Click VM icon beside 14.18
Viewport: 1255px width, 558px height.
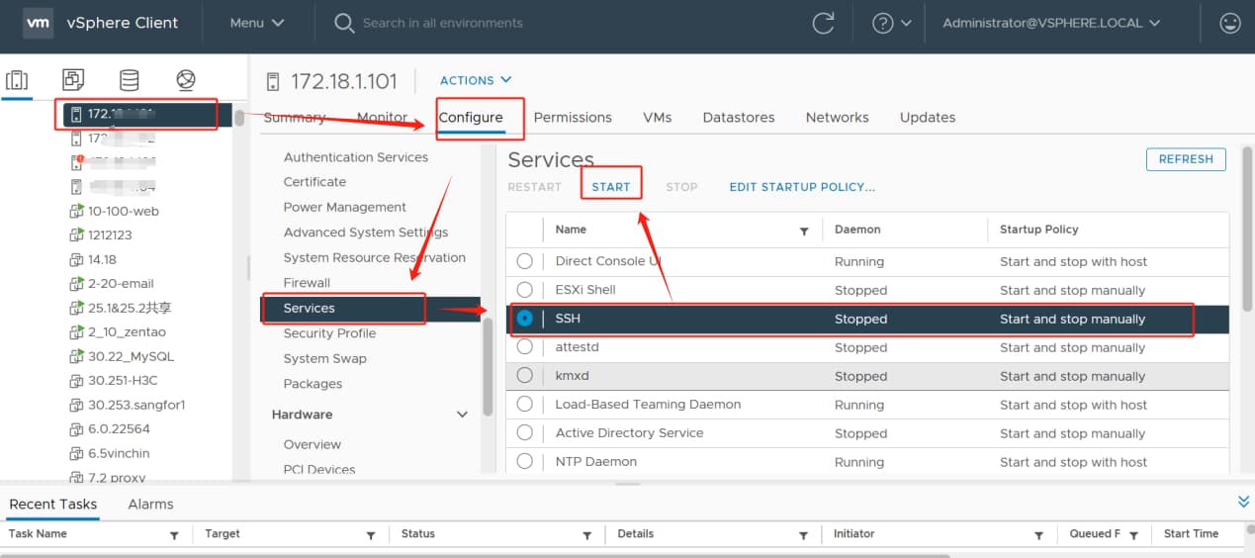point(76,259)
